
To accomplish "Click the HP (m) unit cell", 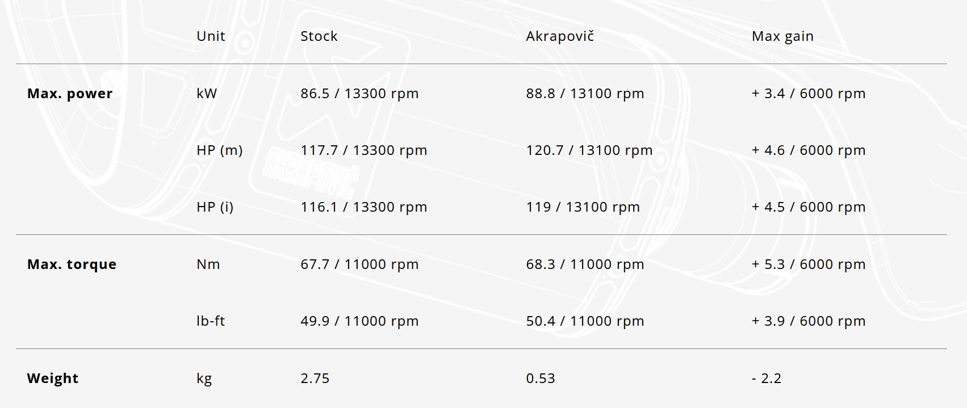I will coord(219,150).
